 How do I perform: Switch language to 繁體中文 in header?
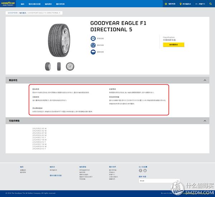tap(202, 4)
